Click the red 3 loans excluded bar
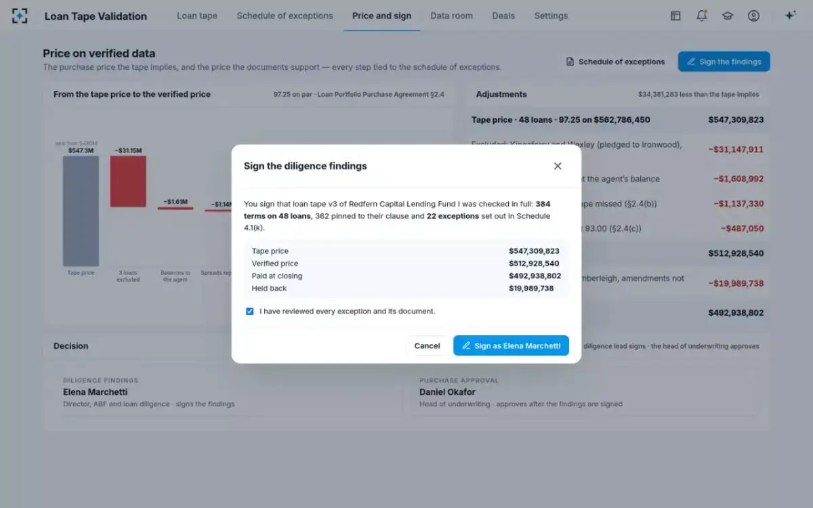 (x=128, y=182)
